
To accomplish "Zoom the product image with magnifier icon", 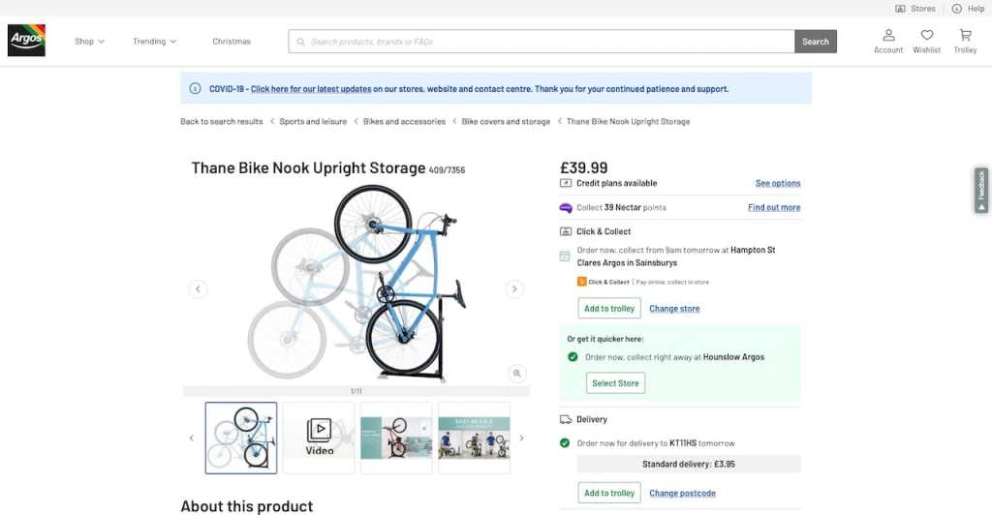I will pyautogui.click(x=517, y=373).
